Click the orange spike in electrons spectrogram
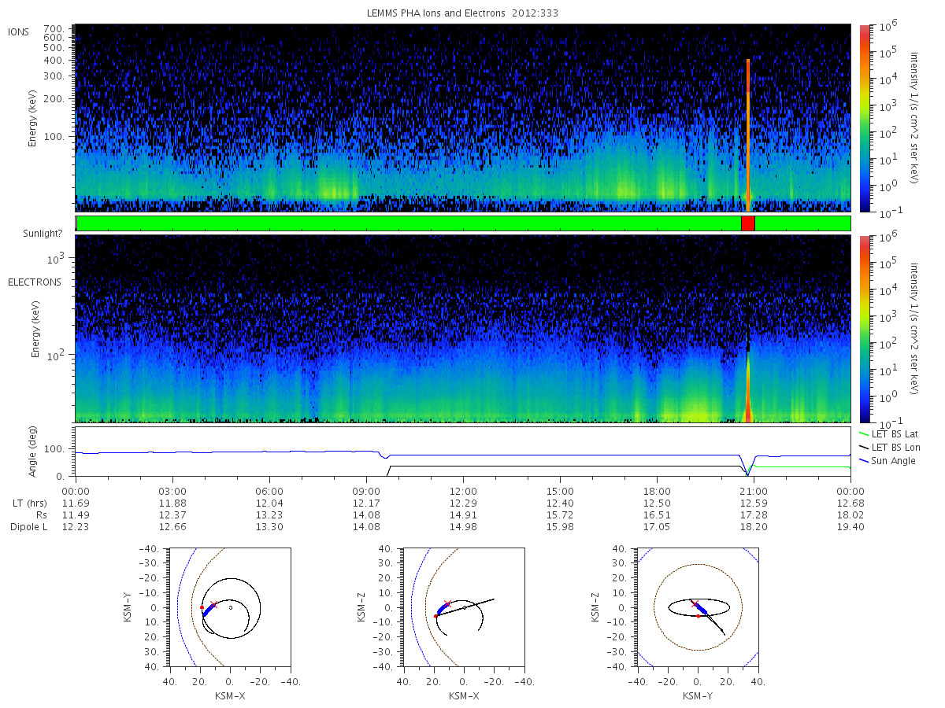Viewport: 945px width, 708px height. pos(748,385)
